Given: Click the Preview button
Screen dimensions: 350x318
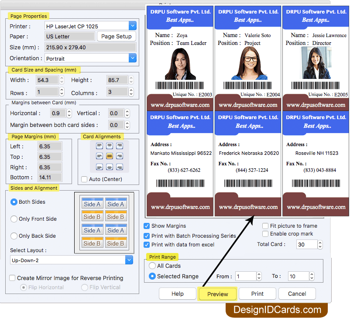Looking at the screenshot, I should coord(217,294).
